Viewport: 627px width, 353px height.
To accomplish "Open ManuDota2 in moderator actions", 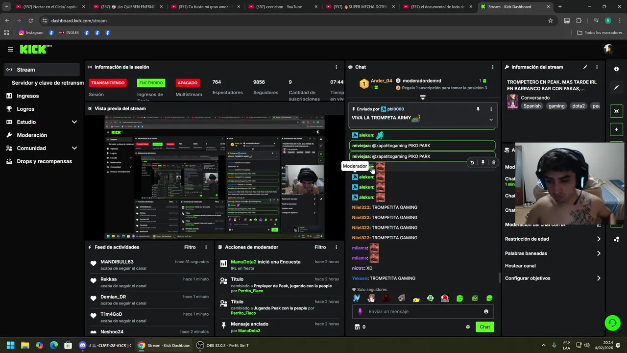I will (243, 262).
